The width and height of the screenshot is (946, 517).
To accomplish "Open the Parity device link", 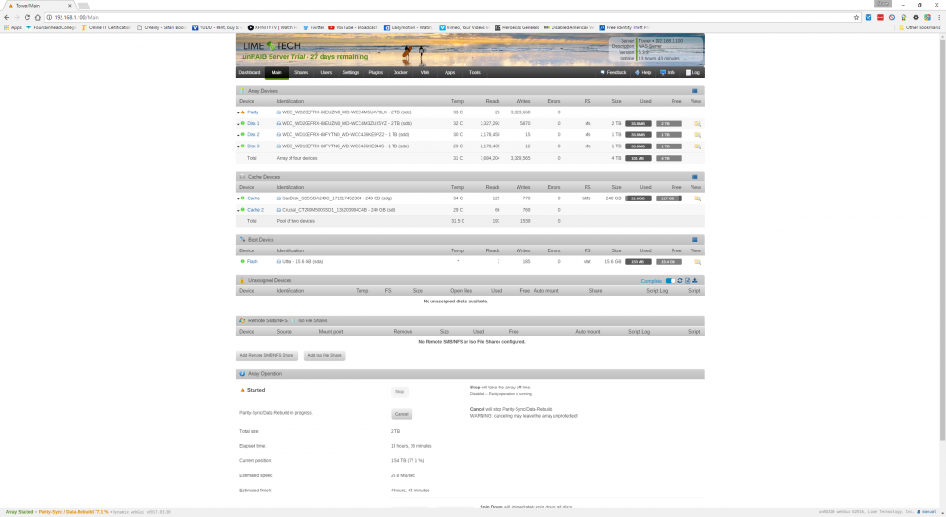I will tap(253, 112).
